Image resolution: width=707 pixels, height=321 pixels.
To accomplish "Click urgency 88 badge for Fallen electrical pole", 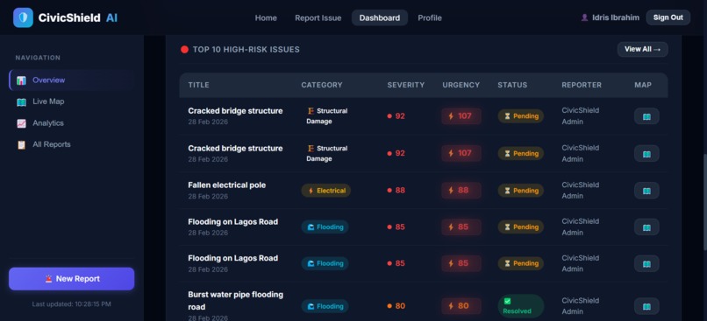I will pos(461,190).
